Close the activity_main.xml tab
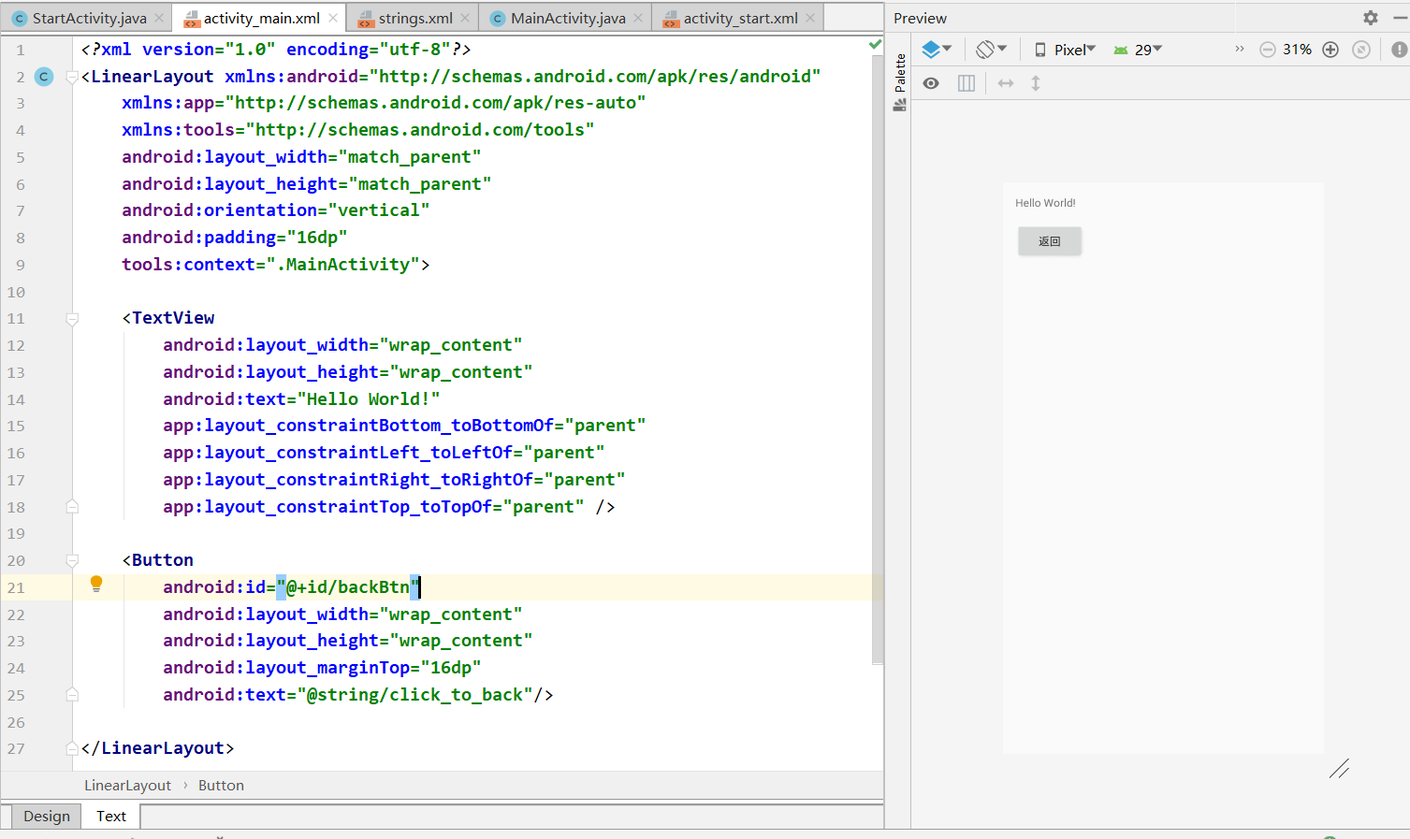 (x=333, y=18)
